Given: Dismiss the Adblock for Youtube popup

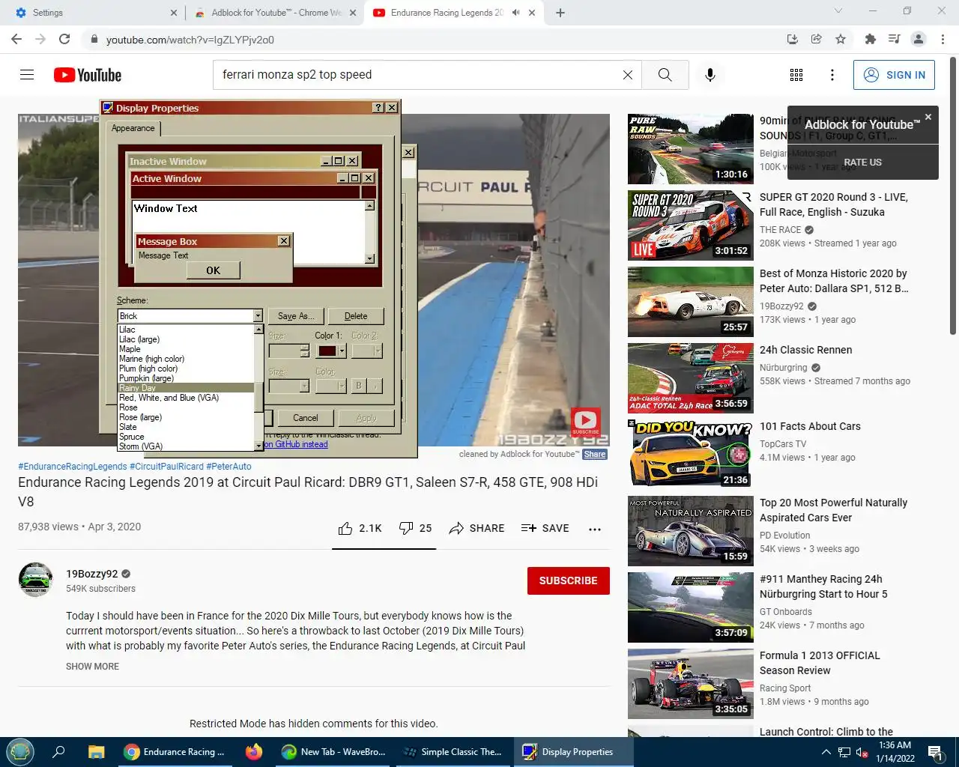Looking at the screenshot, I should pos(928,117).
